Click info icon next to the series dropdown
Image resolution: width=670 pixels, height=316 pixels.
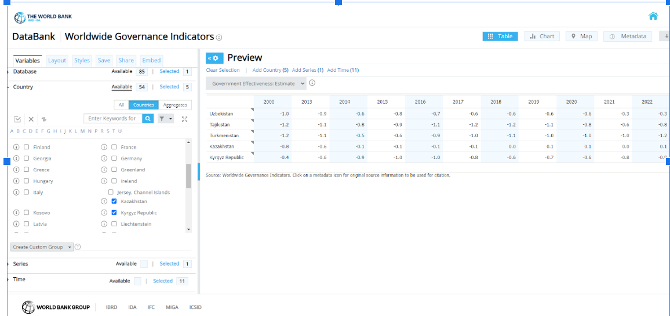tap(312, 83)
